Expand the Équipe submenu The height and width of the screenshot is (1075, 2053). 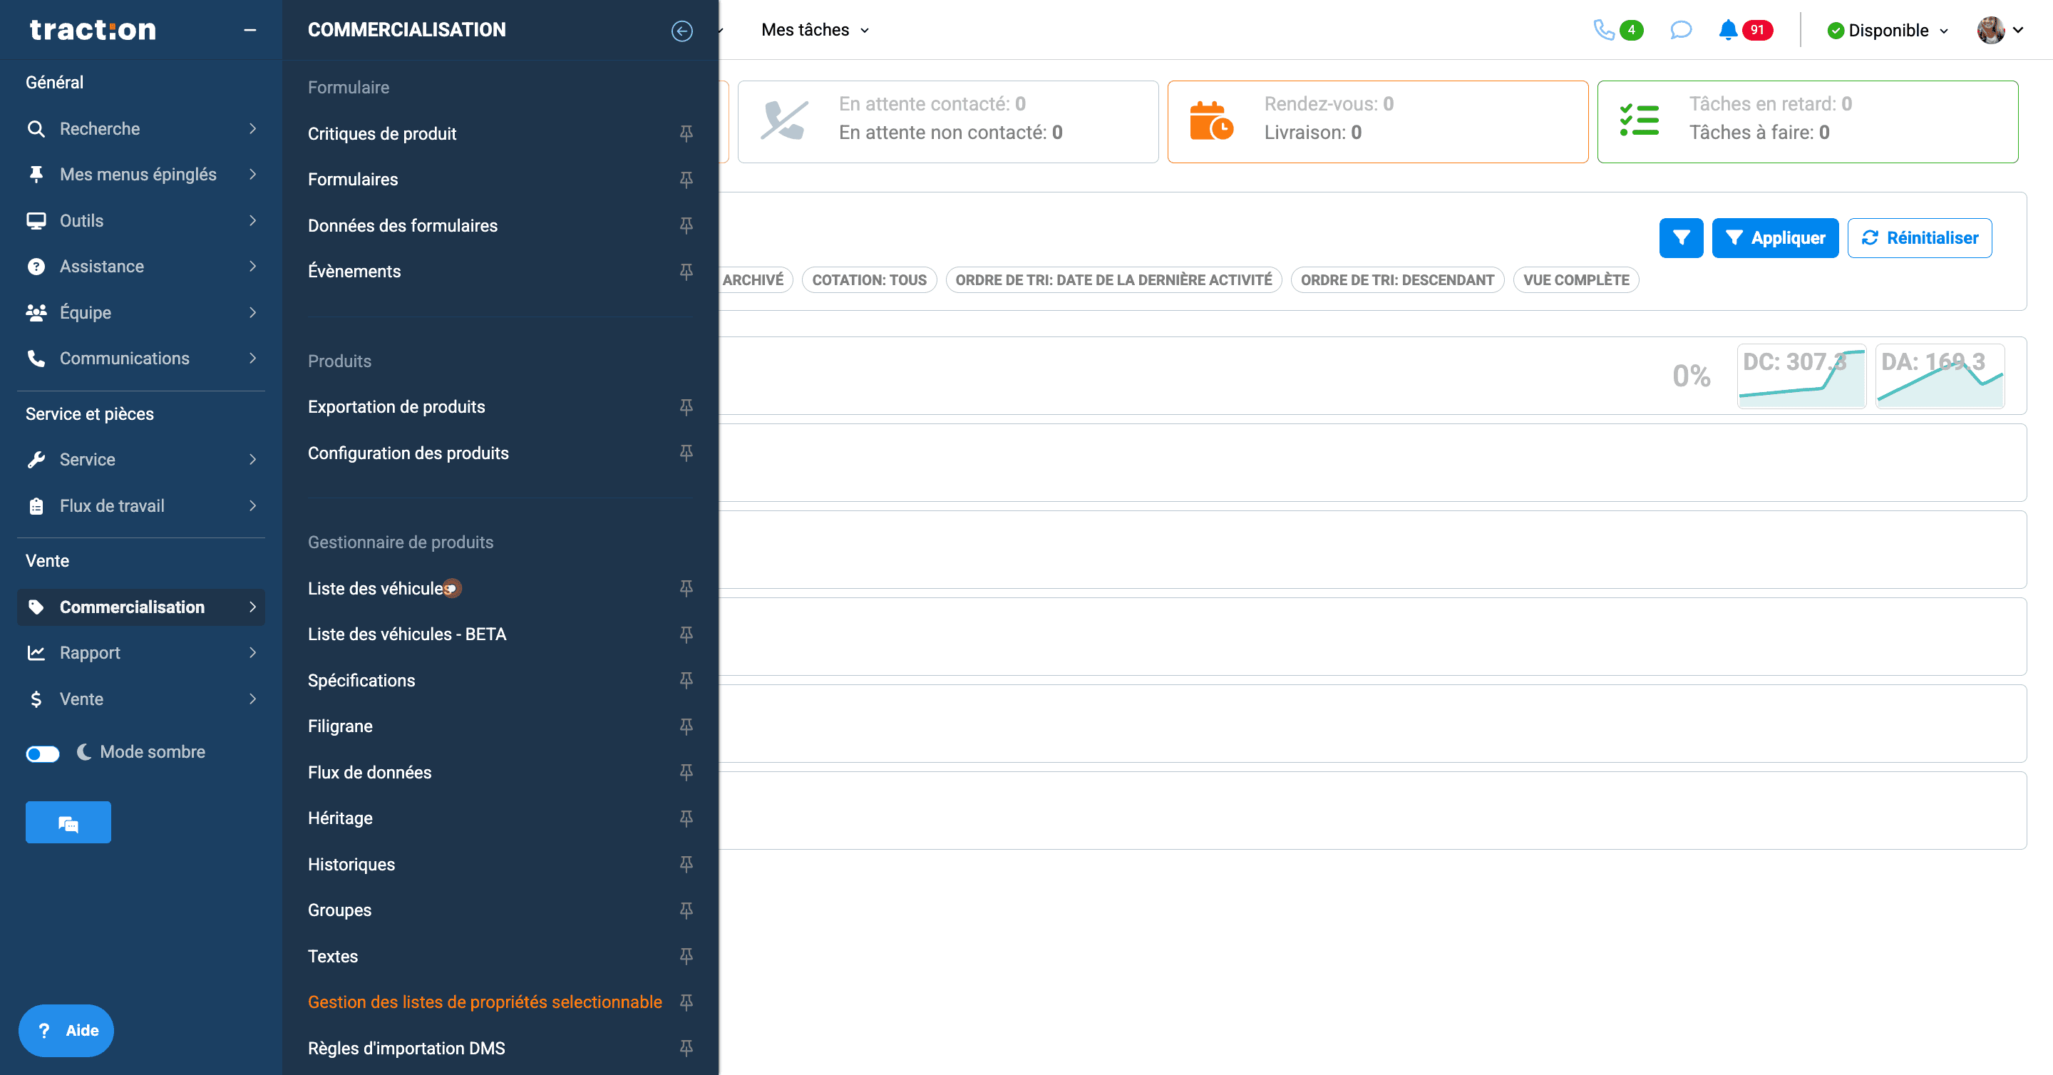[141, 312]
